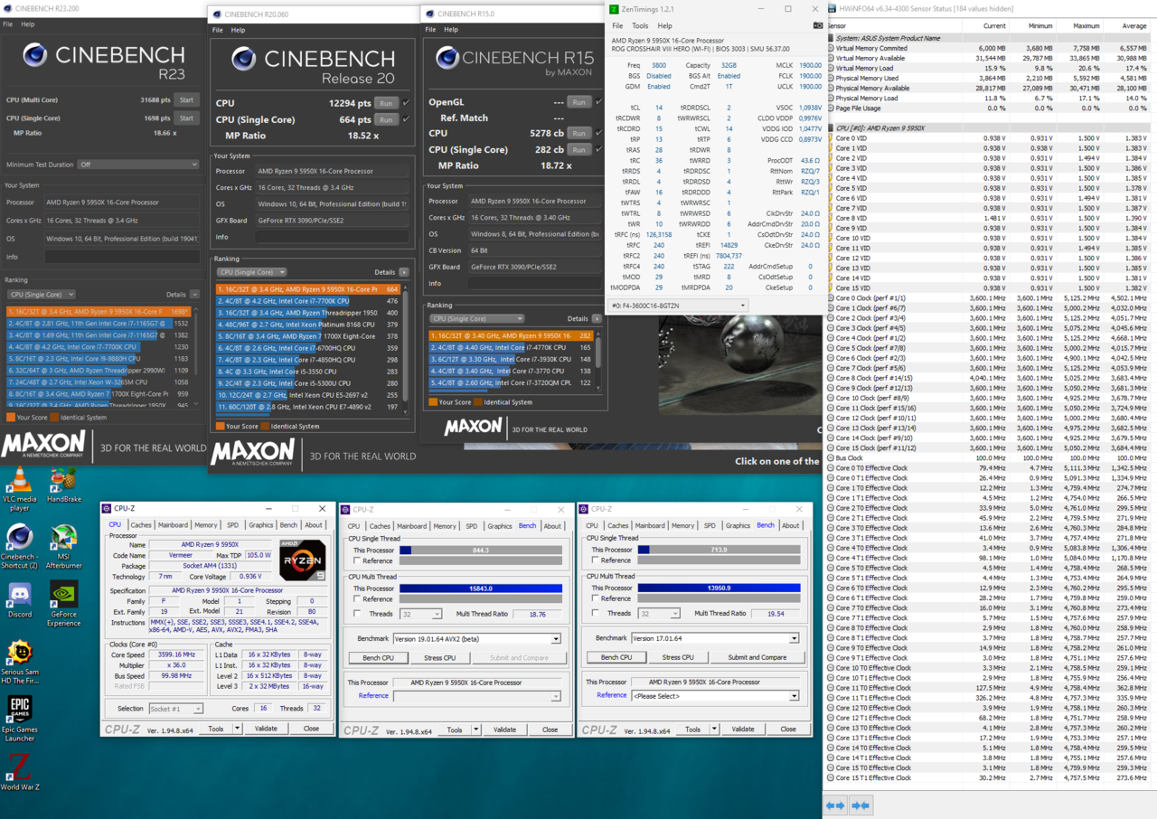The width and height of the screenshot is (1157, 819).
Task: Open Cinebench Shortcut (2) desktop icon
Action: click(x=19, y=546)
